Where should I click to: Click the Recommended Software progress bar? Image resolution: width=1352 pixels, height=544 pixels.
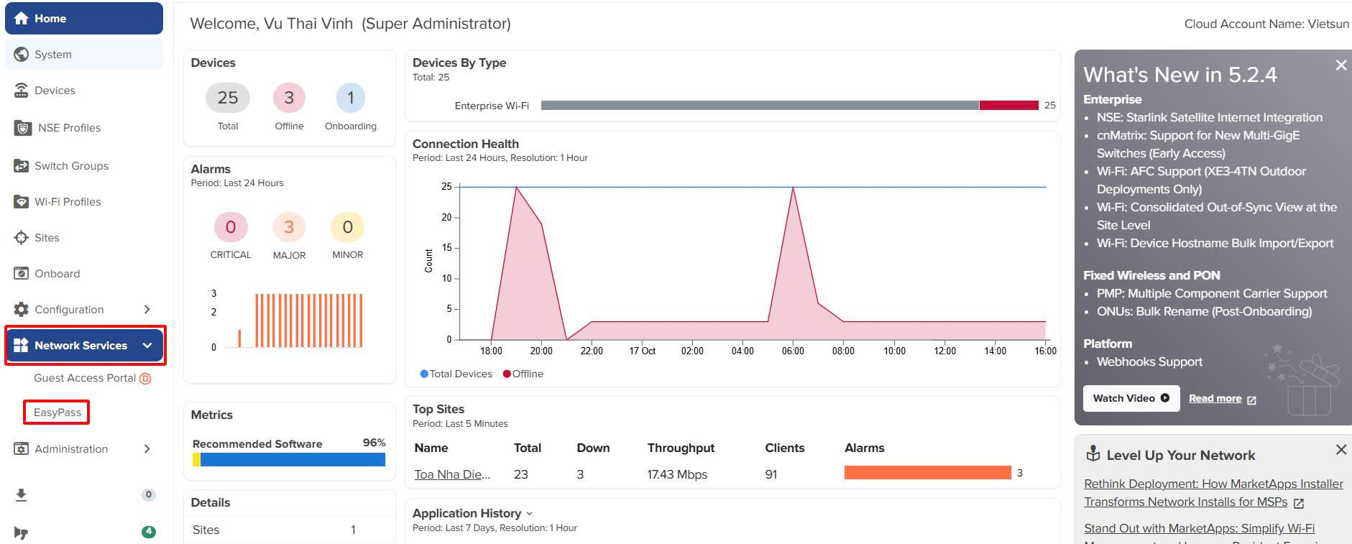(x=289, y=459)
